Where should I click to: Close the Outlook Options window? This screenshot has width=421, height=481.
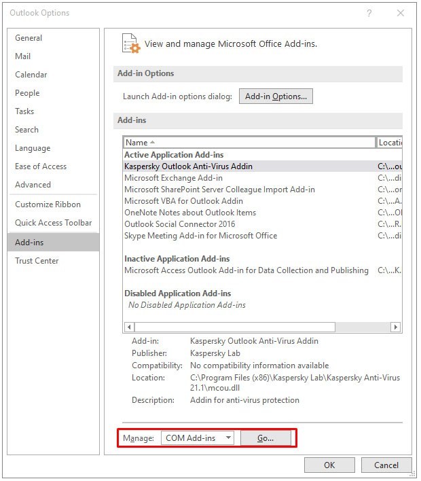click(401, 13)
